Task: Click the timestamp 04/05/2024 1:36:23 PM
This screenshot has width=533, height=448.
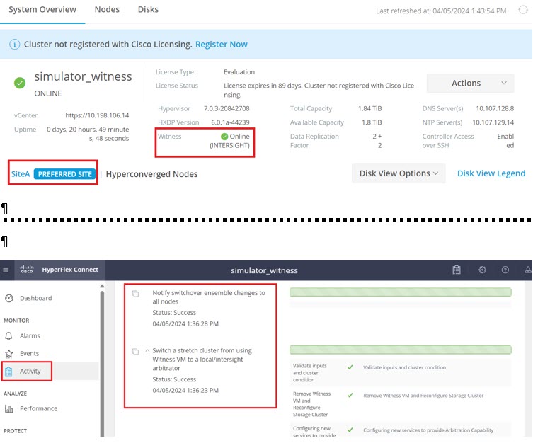Action: pyautogui.click(x=185, y=391)
